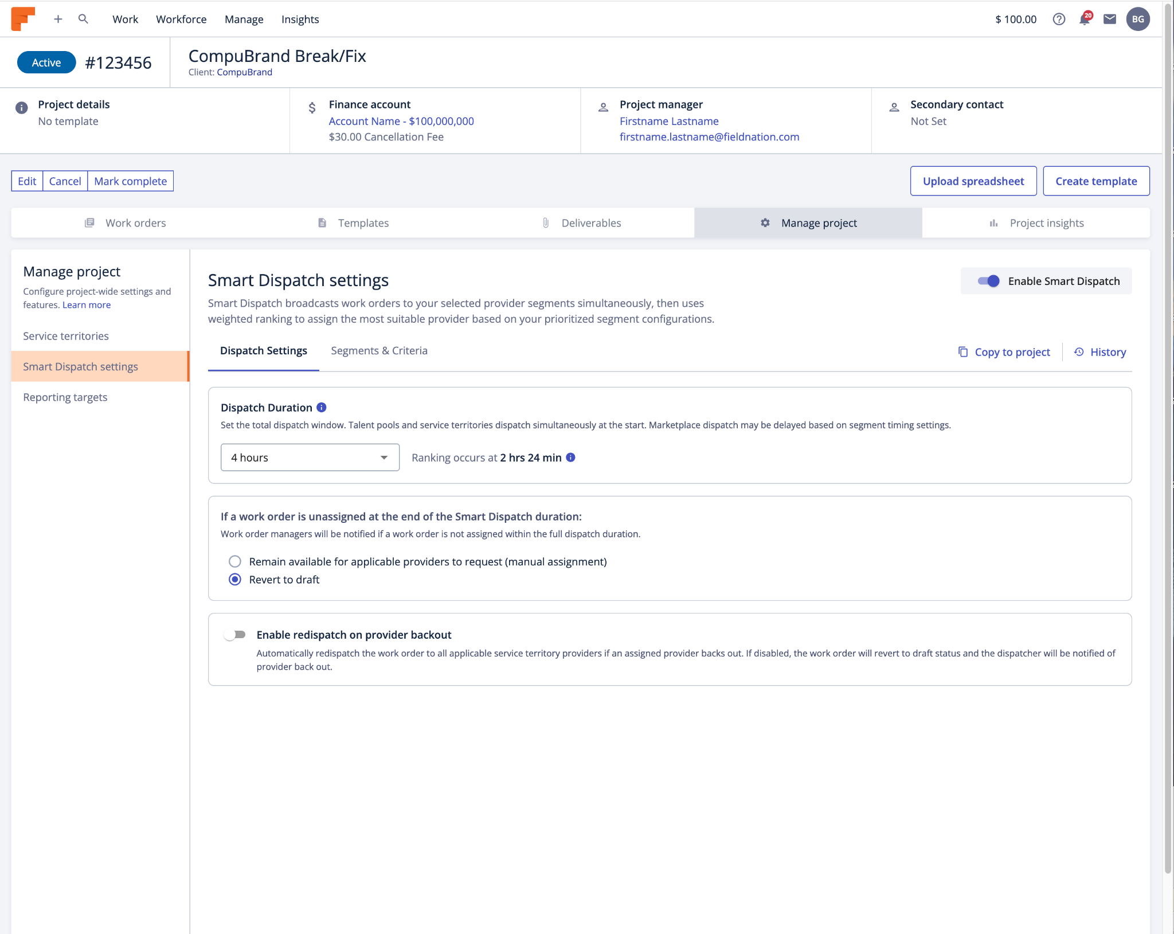Open Reporting targets in sidebar
This screenshot has width=1174, height=934.
pos(100,397)
